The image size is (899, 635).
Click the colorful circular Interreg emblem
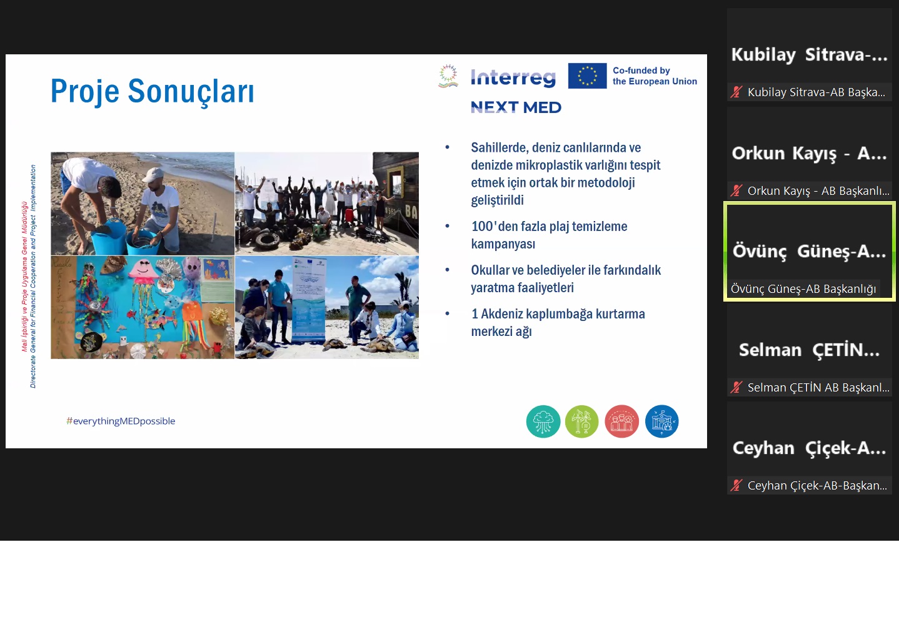tap(448, 76)
